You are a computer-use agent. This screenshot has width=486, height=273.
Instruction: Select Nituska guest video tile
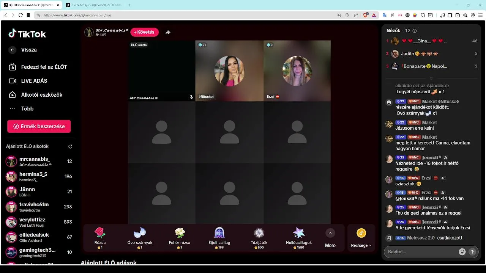(x=229, y=71)
